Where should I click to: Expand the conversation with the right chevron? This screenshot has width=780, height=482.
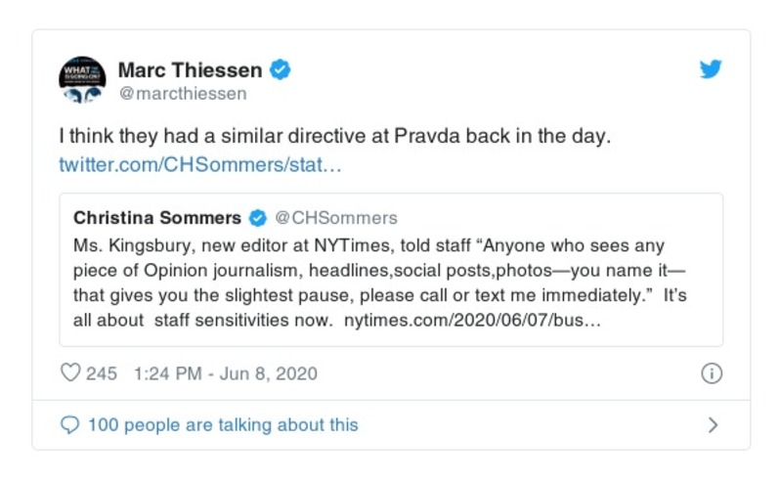(x=713, y=424)
